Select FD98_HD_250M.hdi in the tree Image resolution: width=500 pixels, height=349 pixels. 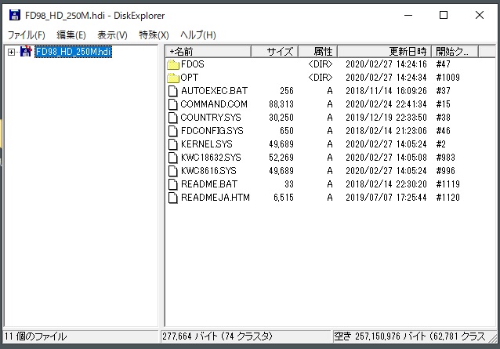coord(73,51)
